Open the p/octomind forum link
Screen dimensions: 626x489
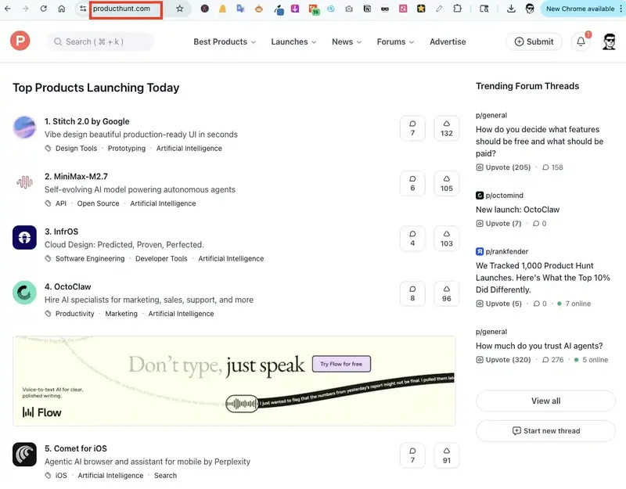(499, 195)
